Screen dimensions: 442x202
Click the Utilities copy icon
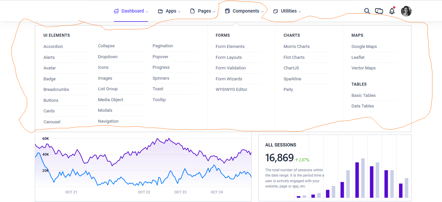point(275,11)
